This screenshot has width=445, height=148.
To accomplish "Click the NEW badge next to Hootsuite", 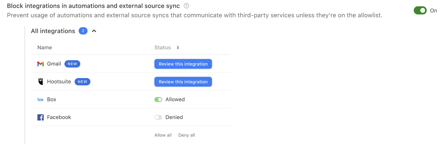I will click(x=83, y=82).
